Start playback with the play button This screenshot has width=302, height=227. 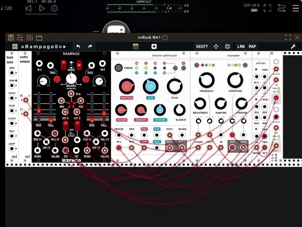tap(42, 8)
